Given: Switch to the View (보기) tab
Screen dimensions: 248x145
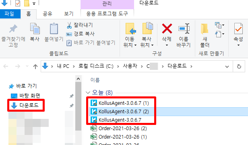Looking at the screenshot, I should (x=68, y=14).
